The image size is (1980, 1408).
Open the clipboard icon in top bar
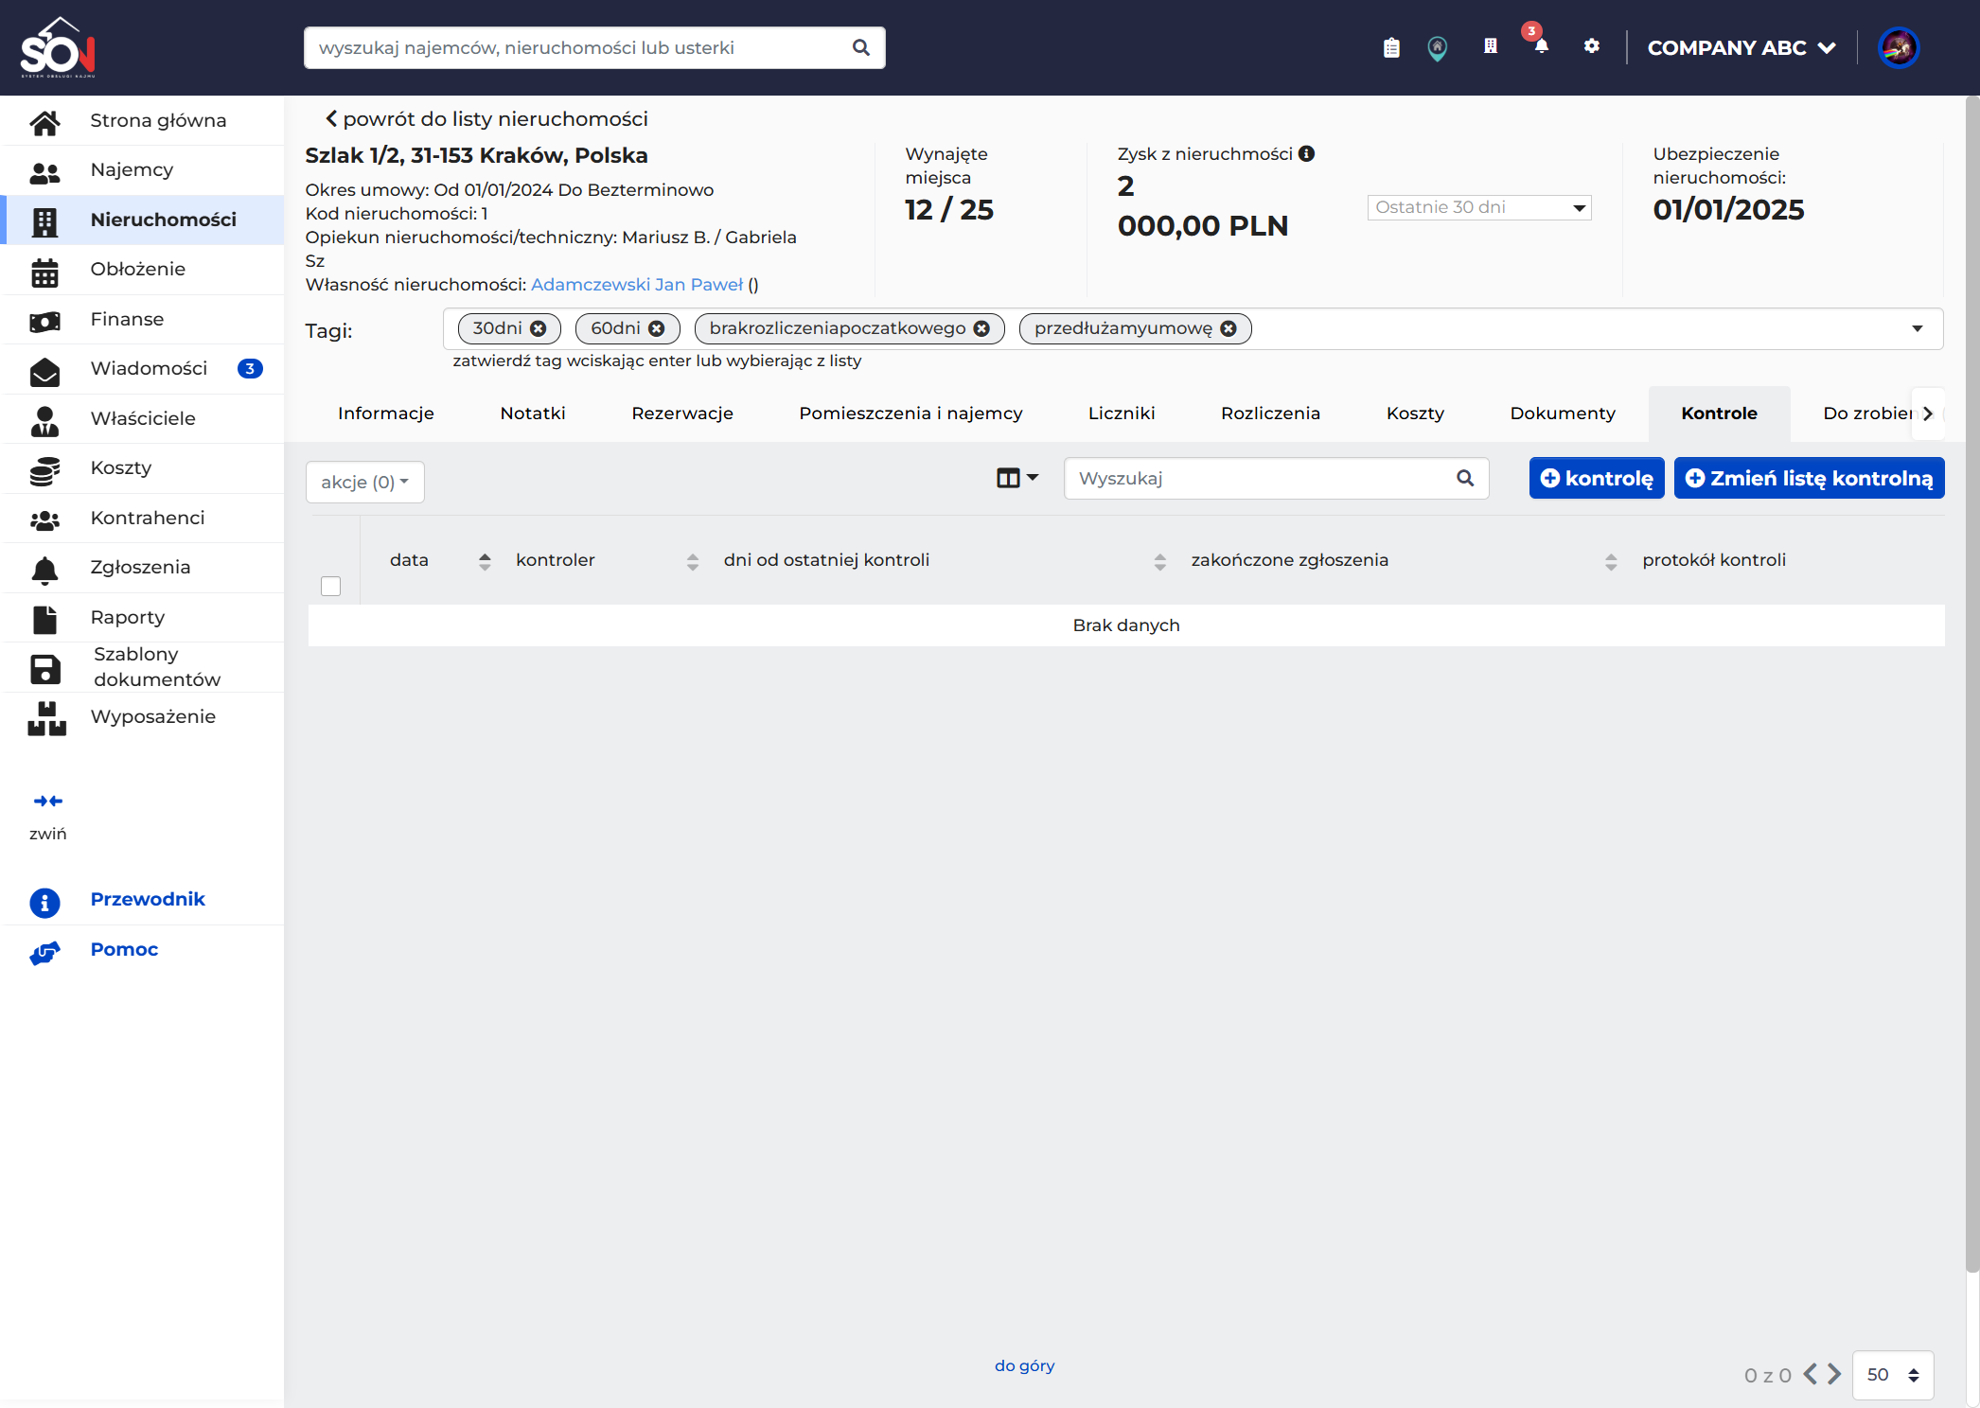pyautogui.click(x=1390, y=47)
